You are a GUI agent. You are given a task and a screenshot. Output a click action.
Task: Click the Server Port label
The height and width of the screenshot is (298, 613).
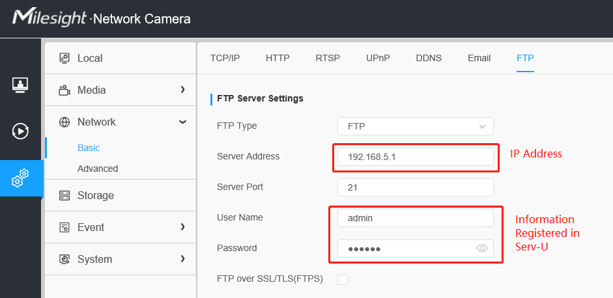point(240,187)
